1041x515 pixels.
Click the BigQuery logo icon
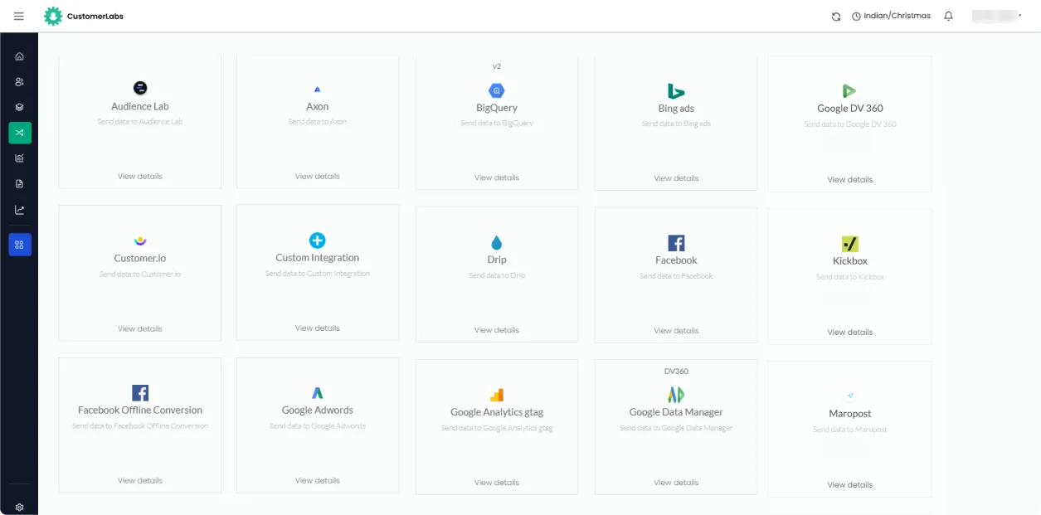click(497, 90)
